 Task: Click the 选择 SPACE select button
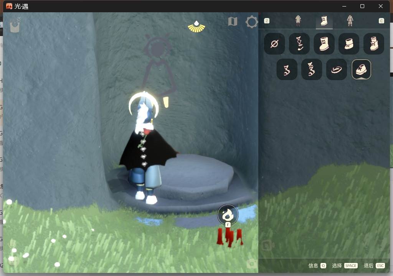345,266
